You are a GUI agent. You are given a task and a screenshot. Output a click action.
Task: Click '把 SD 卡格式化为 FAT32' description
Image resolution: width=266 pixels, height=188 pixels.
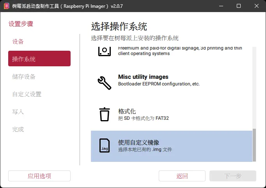click(144, 118)
